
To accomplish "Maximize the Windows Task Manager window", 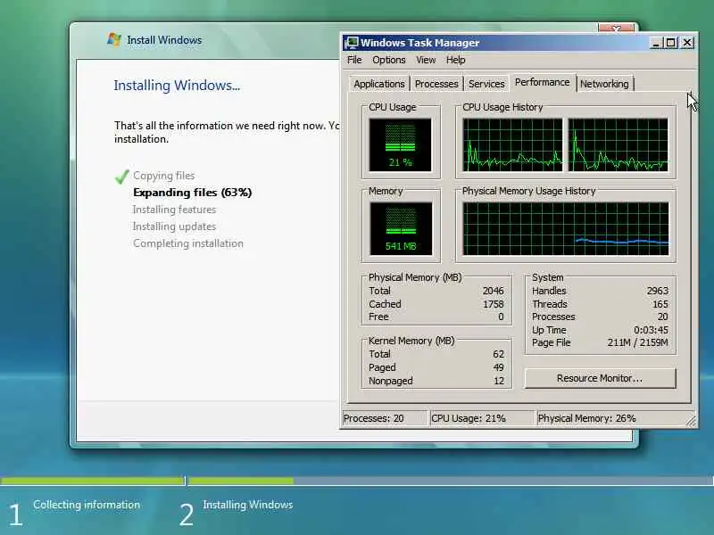I will coord(671,43).
